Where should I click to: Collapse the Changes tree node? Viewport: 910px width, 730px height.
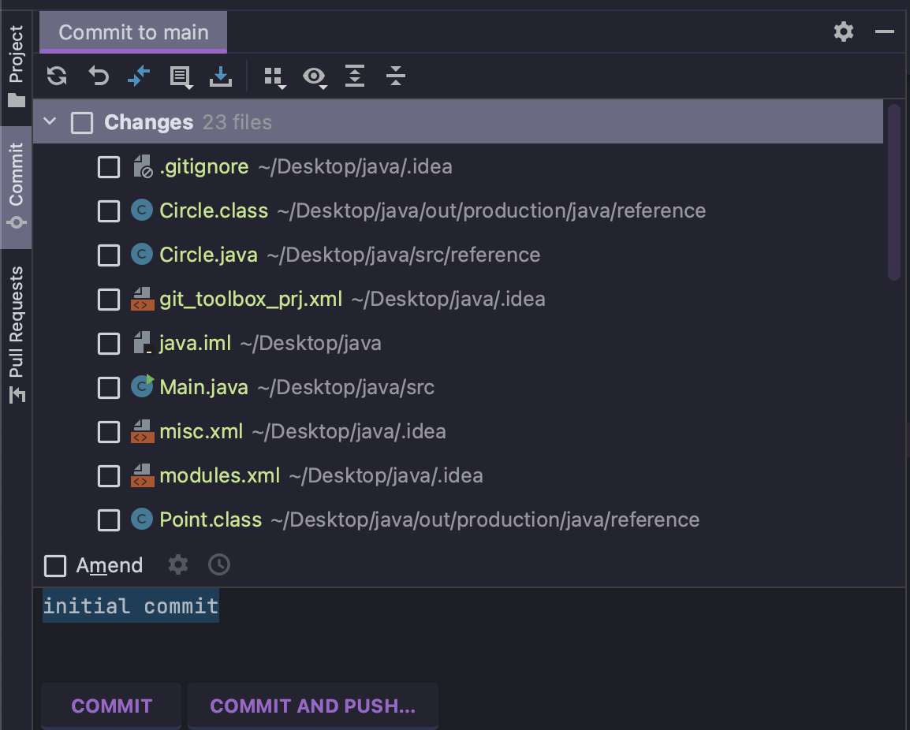pyautogui.click(x=50, y=121)
